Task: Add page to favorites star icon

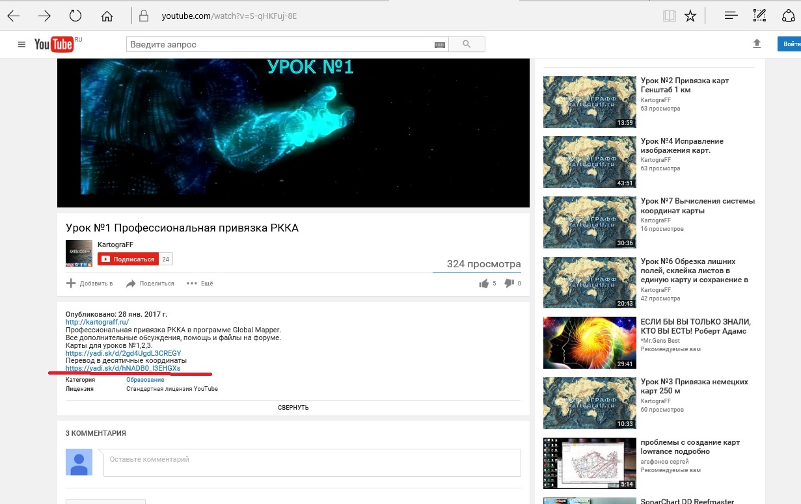Action: click(x=690, y=16)
